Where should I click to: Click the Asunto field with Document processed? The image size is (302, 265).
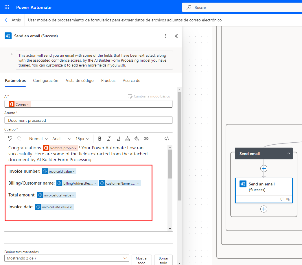(x=89, y=120)
